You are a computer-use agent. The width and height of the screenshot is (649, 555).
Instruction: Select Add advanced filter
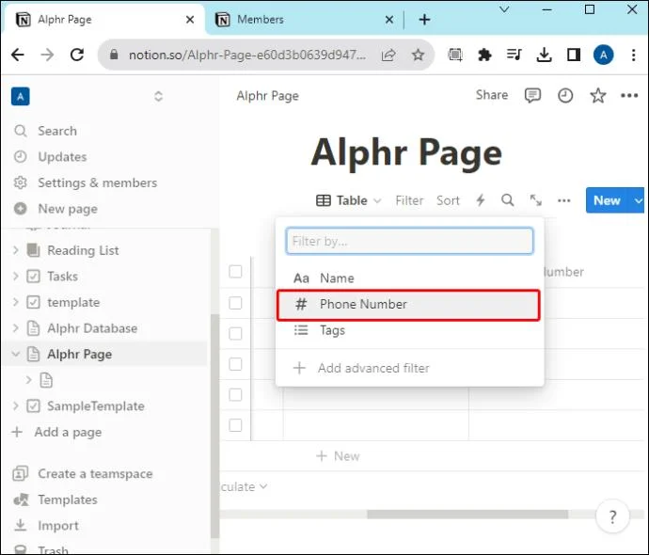click(x=409, y=368)
